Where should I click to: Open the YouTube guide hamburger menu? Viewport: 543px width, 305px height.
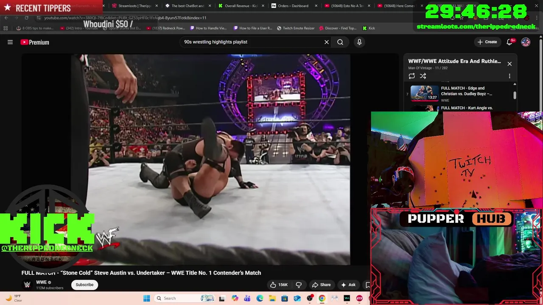tap(10, 42)
